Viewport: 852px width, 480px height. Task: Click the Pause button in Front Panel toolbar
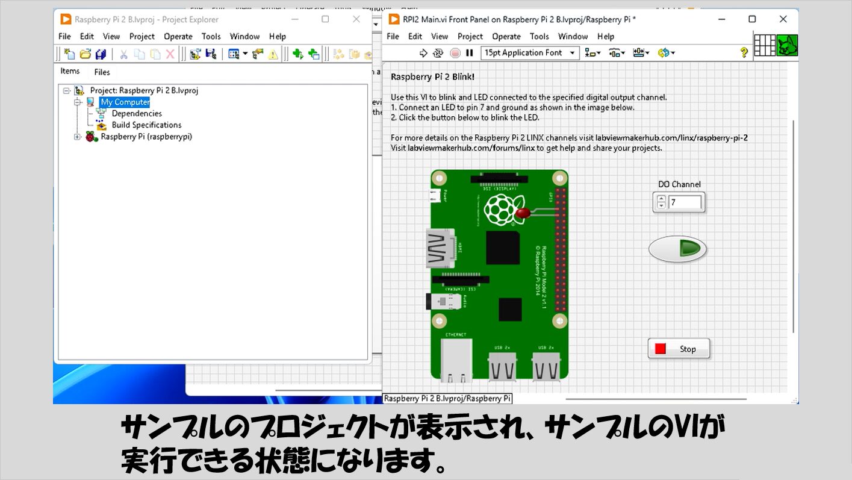point(470,53)
